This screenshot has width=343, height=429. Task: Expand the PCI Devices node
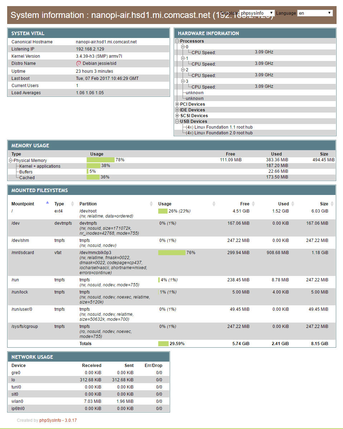177,104
